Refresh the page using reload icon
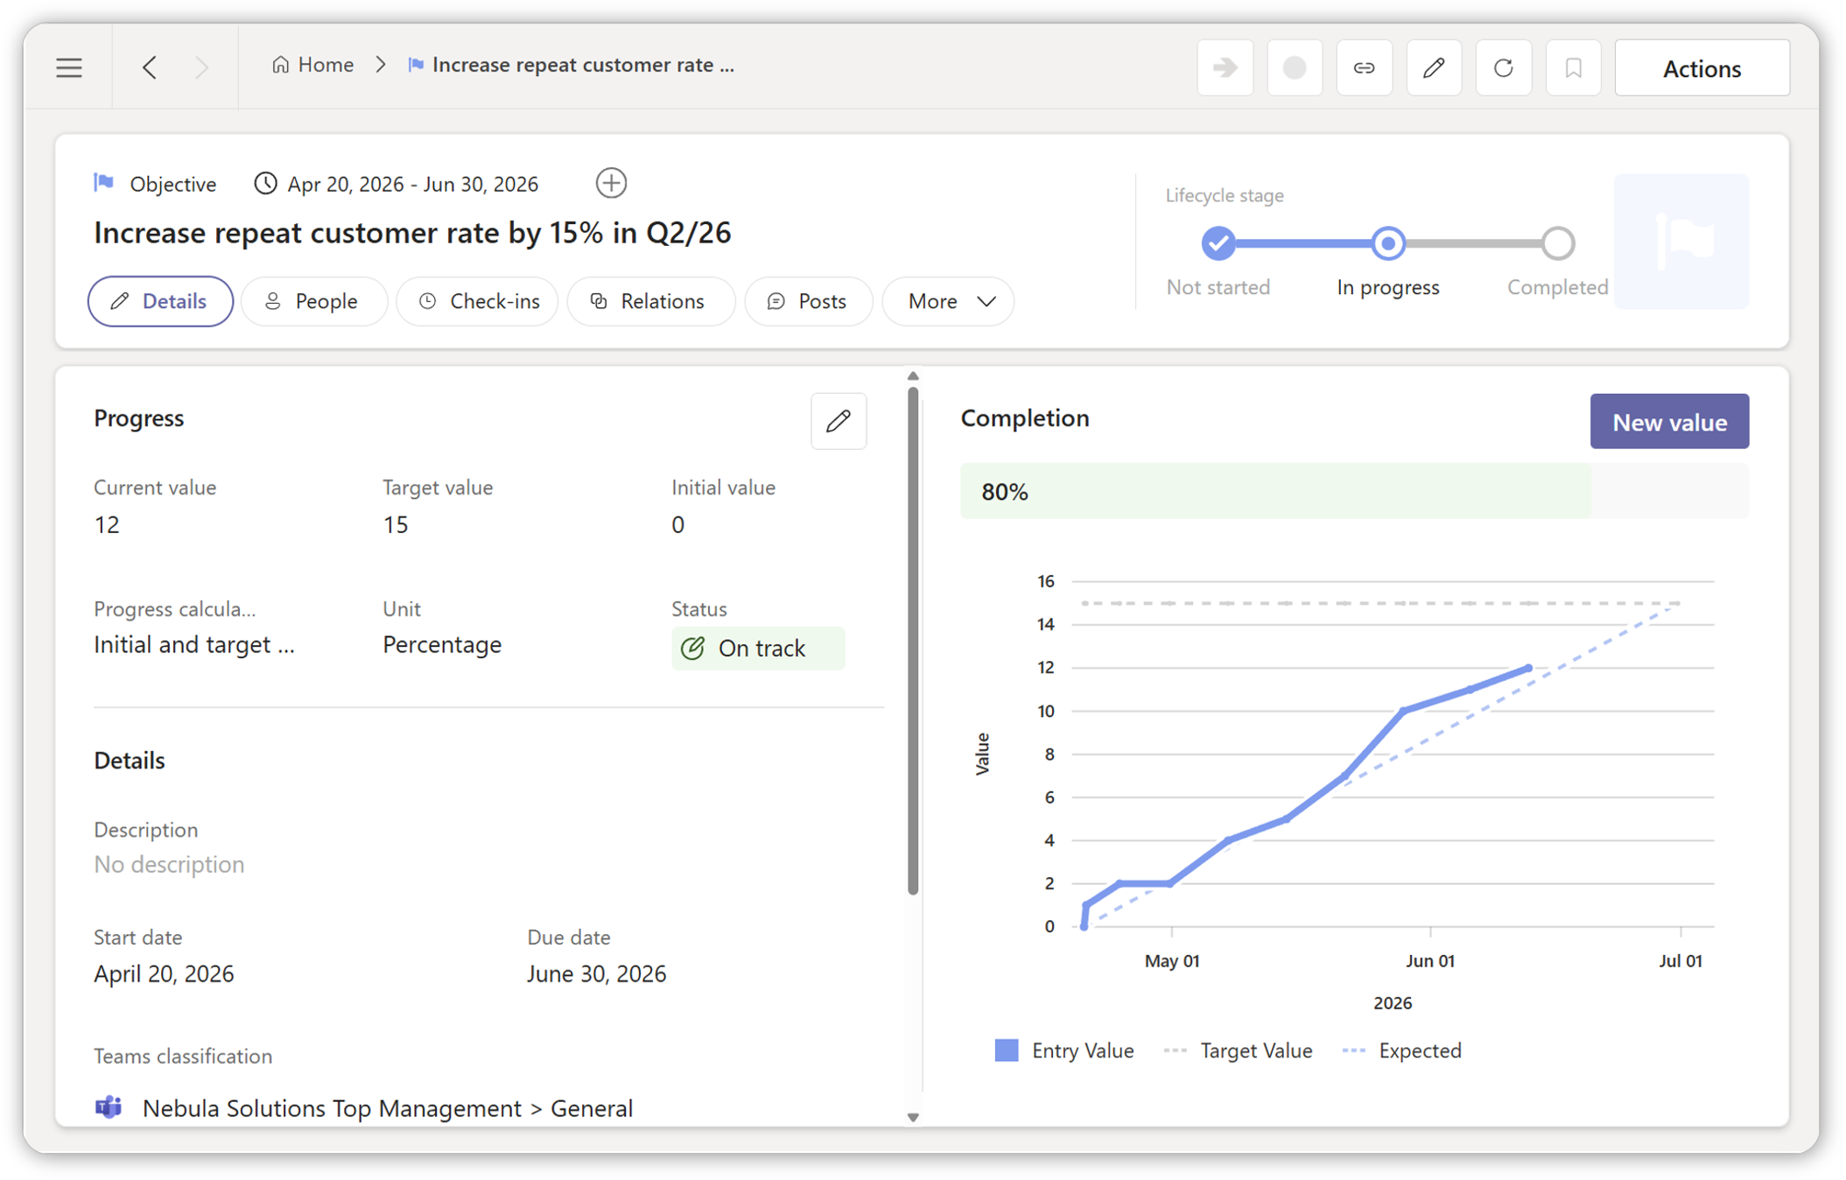The height and width of the screenshot is (1180, 1846). (1503, 67)
